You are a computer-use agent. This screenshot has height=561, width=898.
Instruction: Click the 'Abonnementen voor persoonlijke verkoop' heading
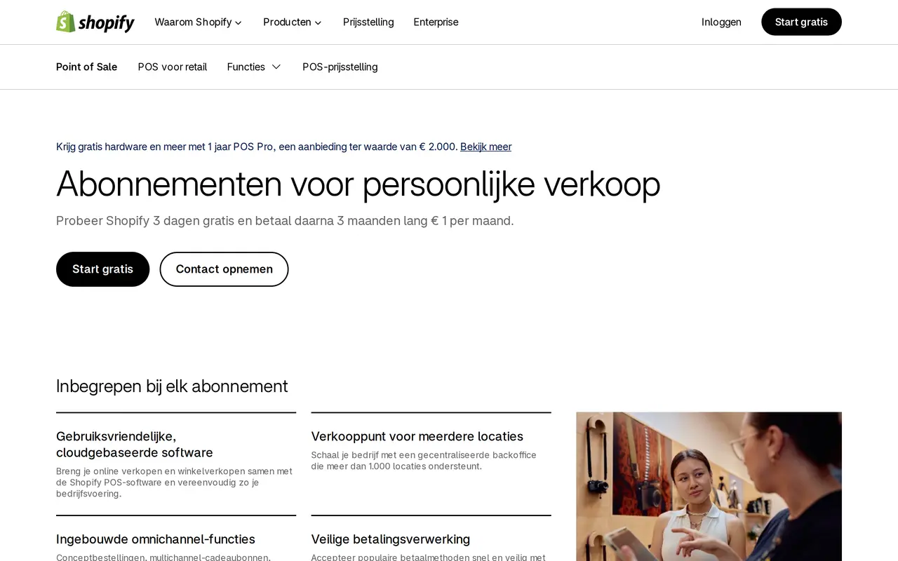click(x=358, y=184)
